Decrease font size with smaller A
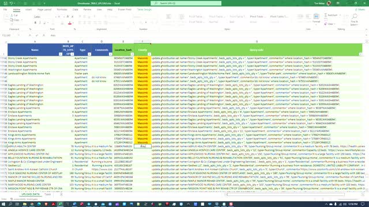The image size is (369, 207). pos(73,17)
